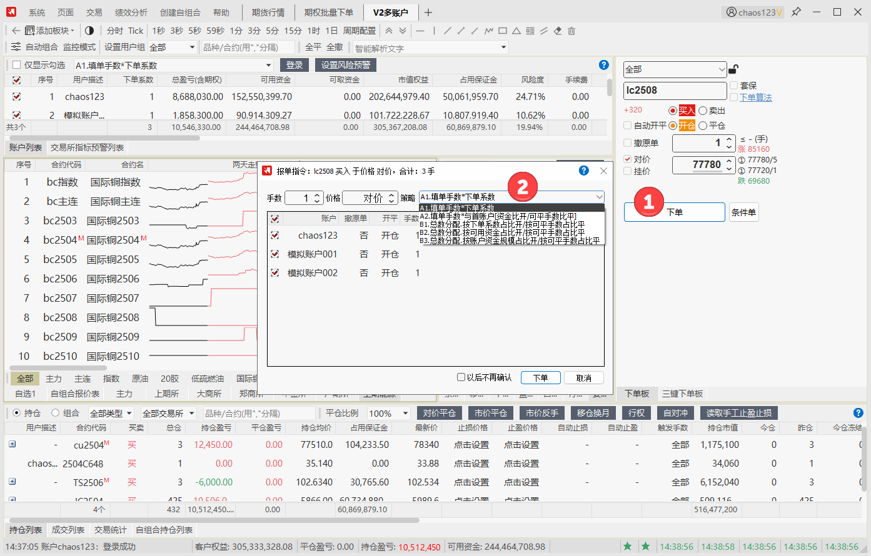Screen dimensions: 871x556
Task: Open the 绩效分析 menu
Action: (131, 12)
